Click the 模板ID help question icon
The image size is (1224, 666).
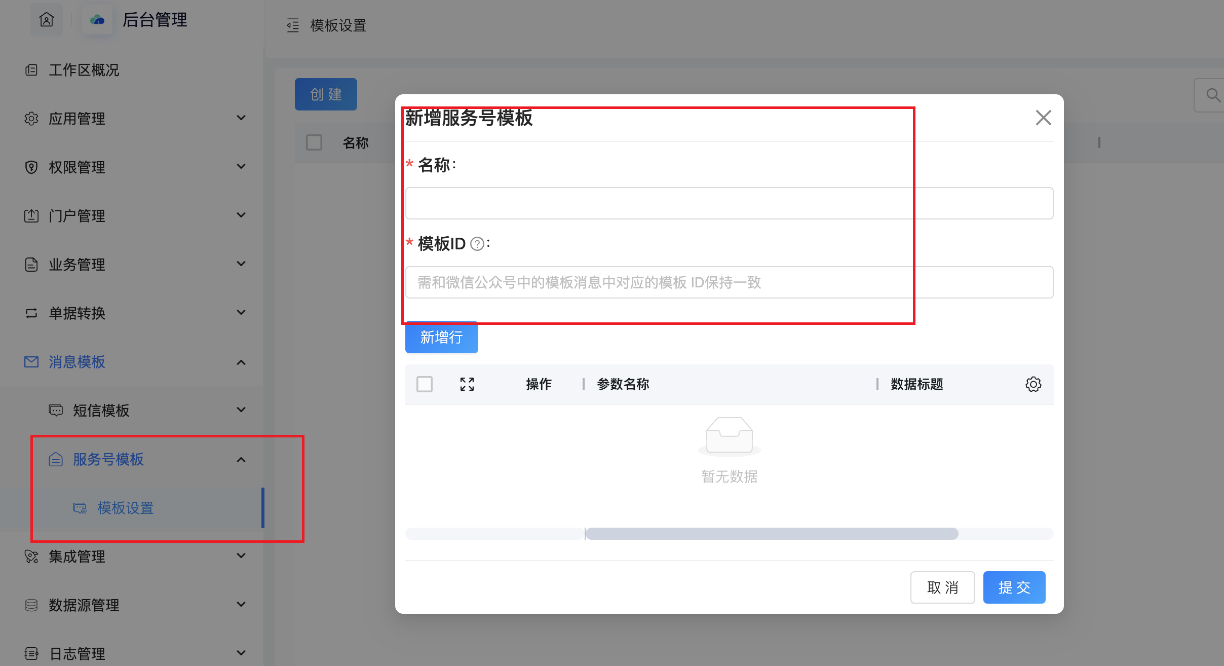pos(477,244)
